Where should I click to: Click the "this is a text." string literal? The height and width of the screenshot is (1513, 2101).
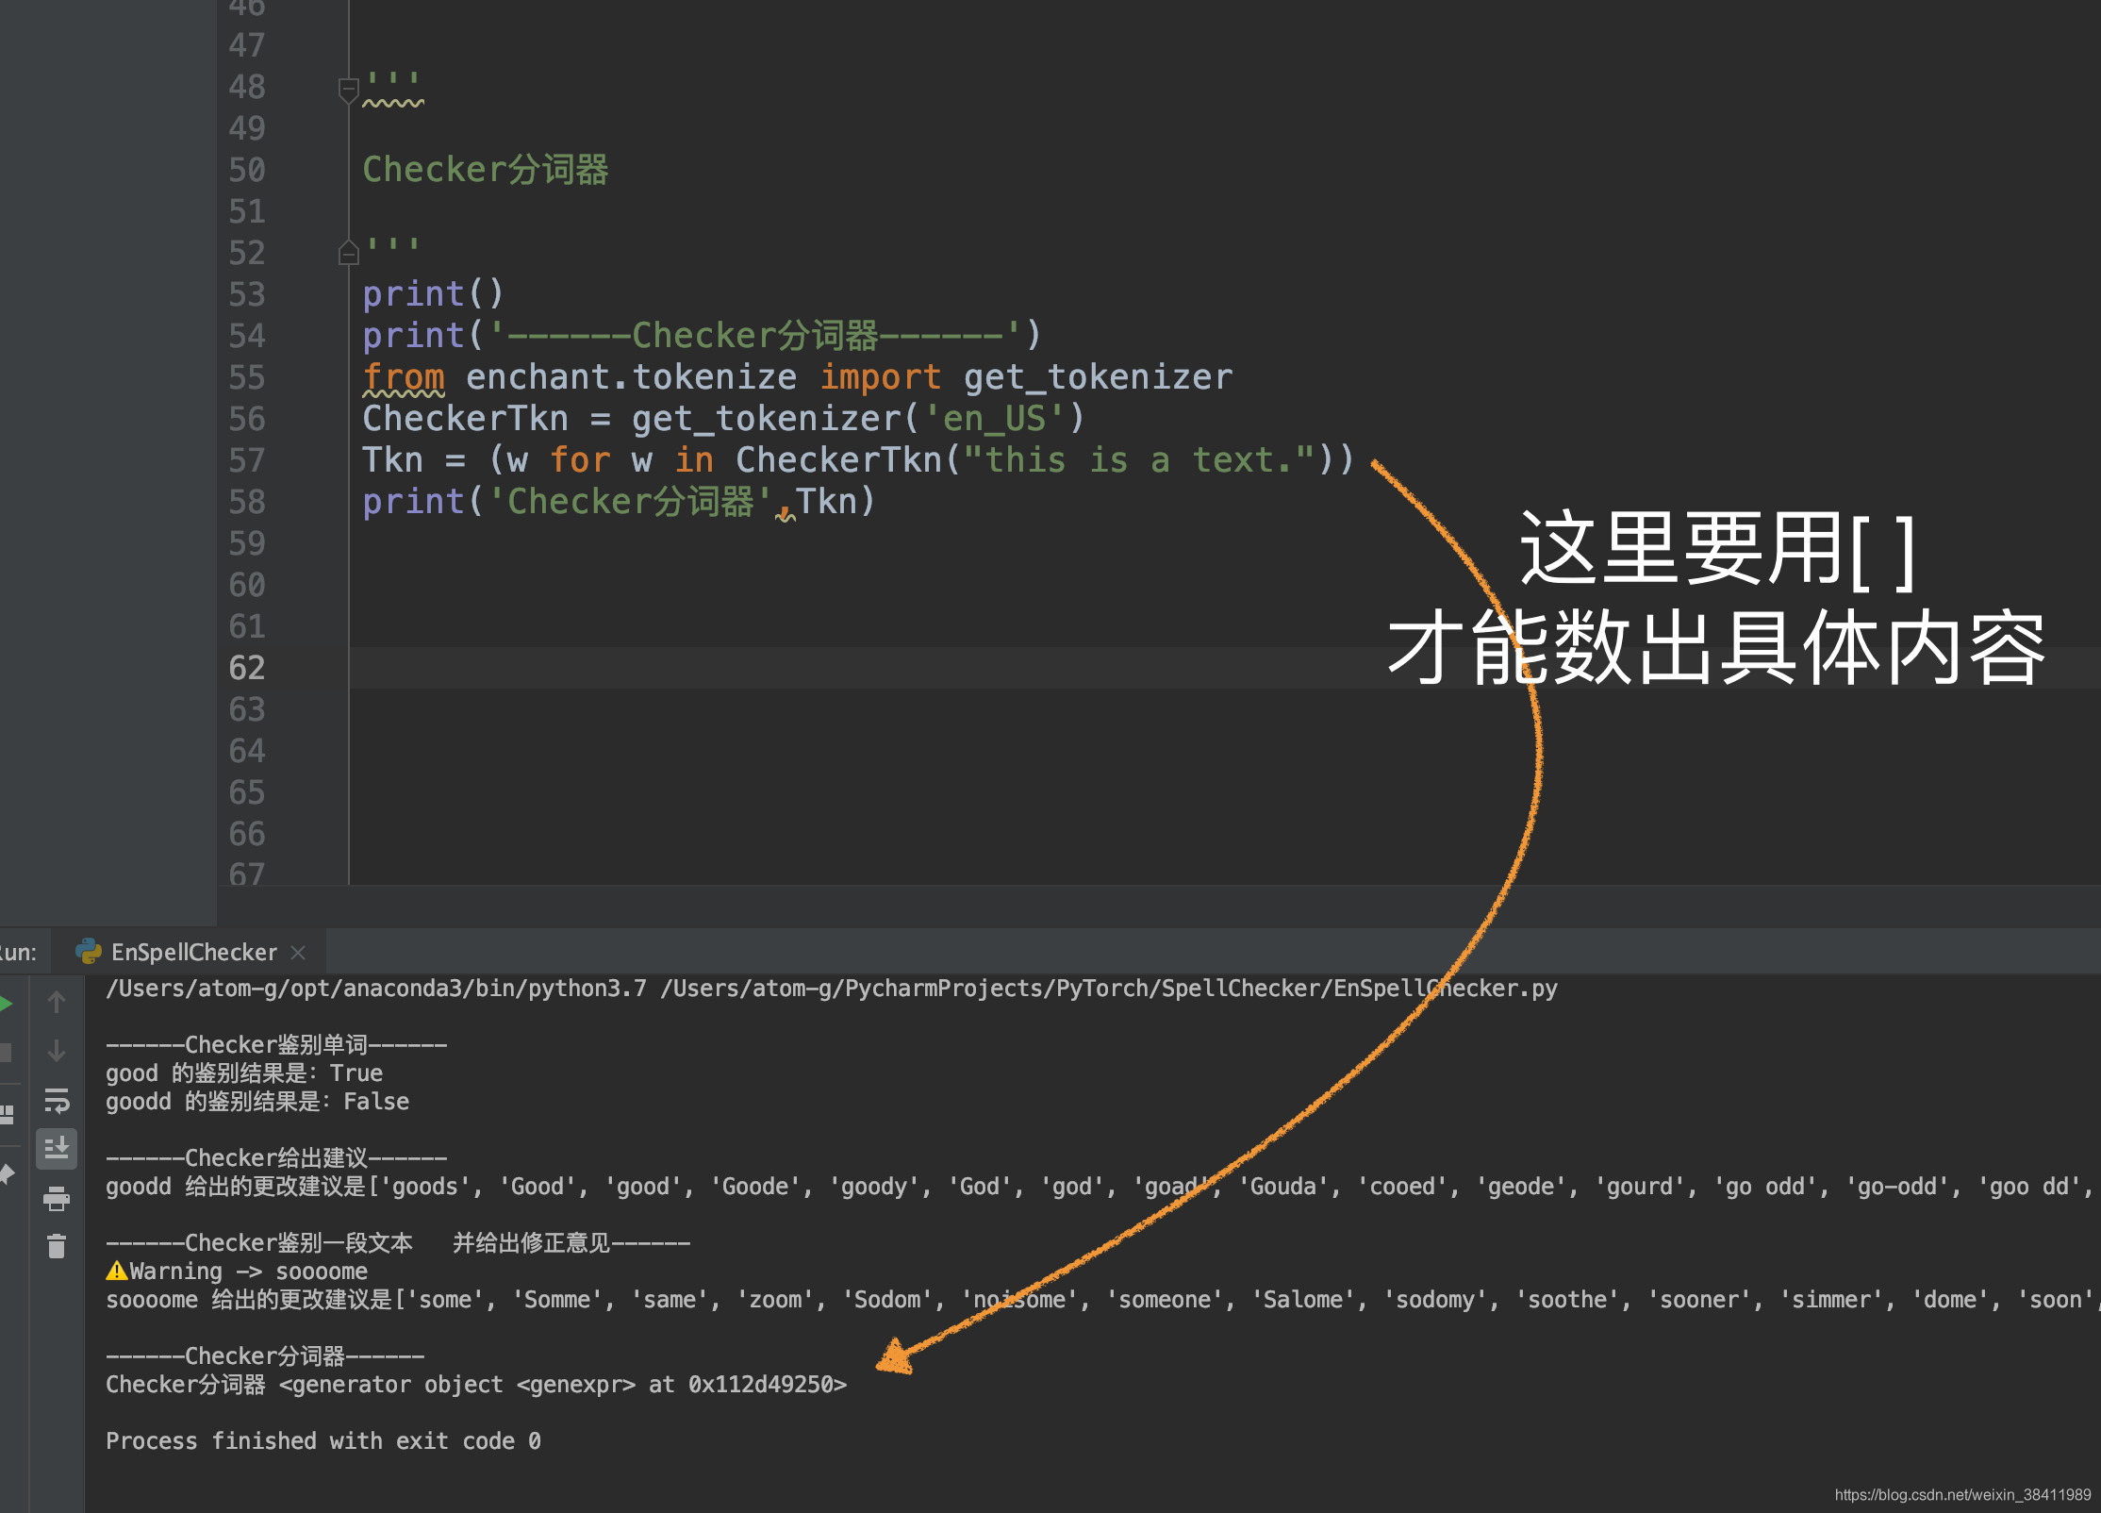click(1139, 460)
